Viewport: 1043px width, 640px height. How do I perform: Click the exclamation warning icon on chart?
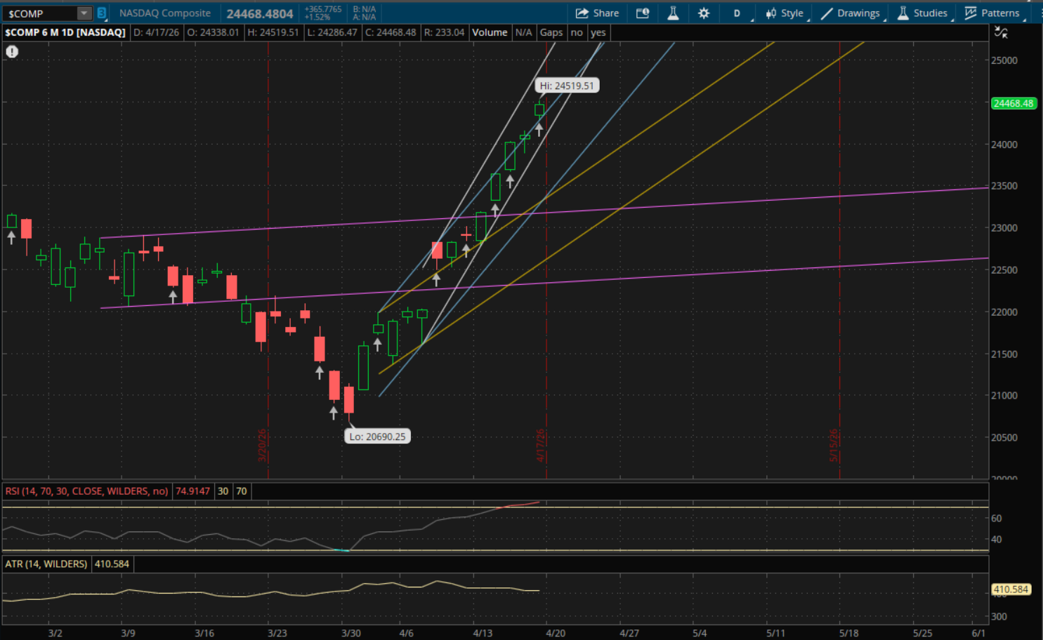pos(12,51)
